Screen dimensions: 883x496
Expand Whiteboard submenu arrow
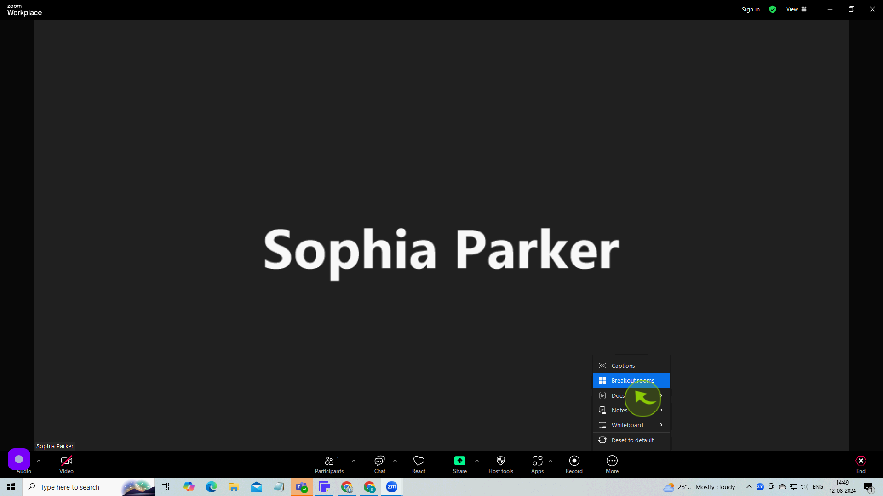pos(661,425)
